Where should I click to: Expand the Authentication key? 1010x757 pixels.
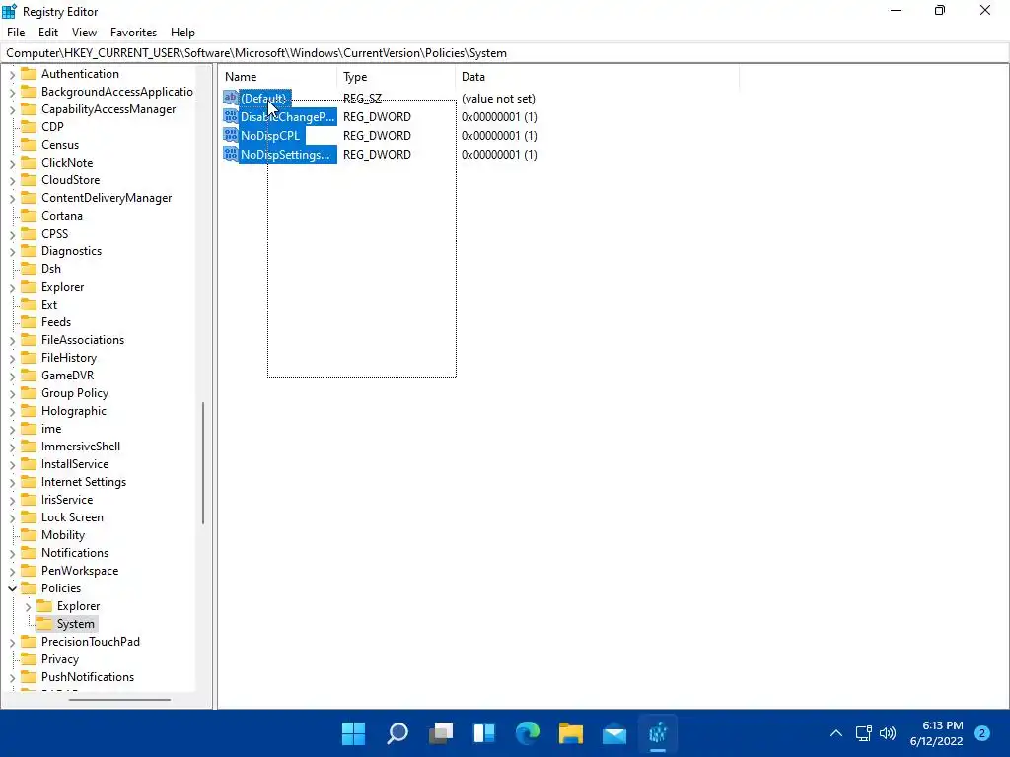(12, 74)
